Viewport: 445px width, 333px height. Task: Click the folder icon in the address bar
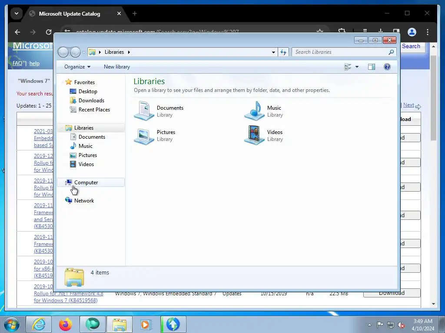coord(92,52)
